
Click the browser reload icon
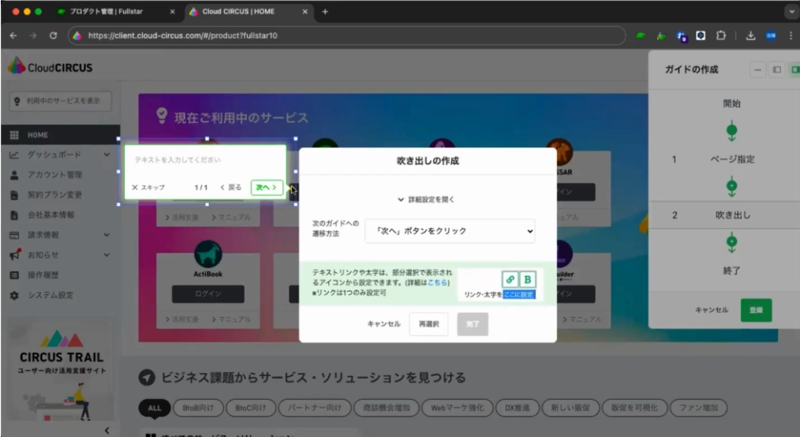(53, 35)
